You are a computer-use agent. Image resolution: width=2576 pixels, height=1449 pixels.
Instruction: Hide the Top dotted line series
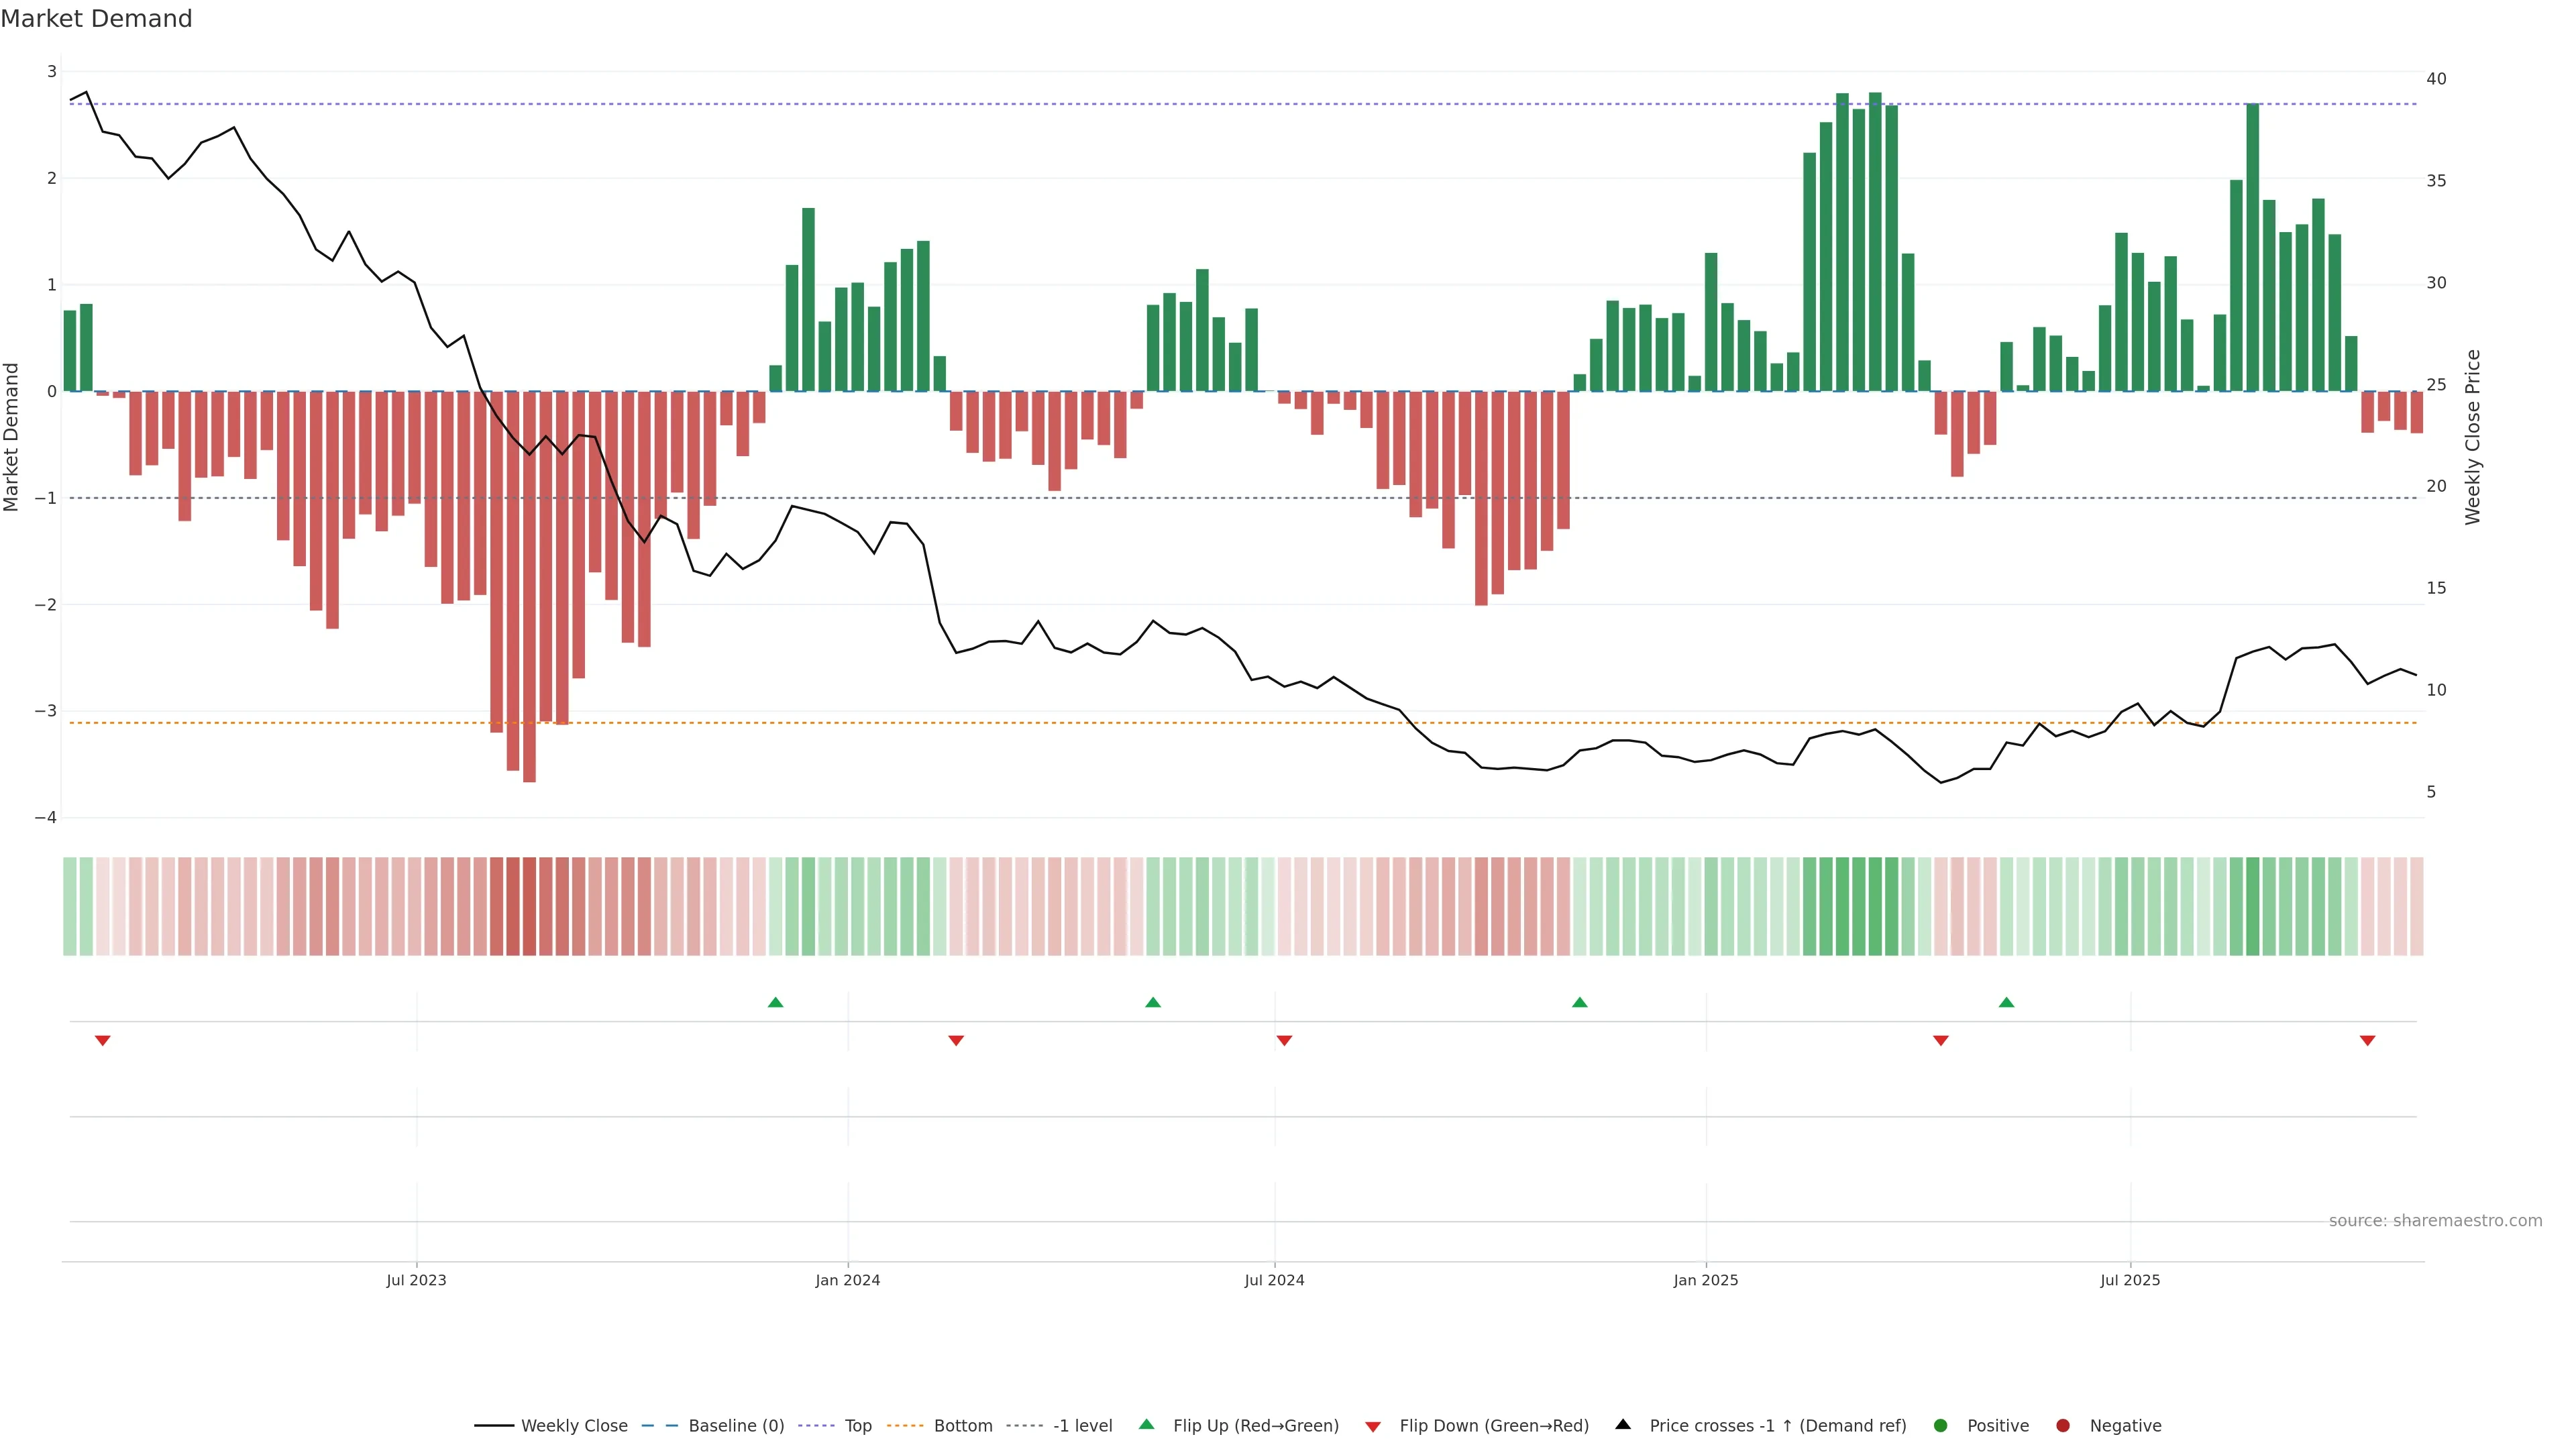857,1426
